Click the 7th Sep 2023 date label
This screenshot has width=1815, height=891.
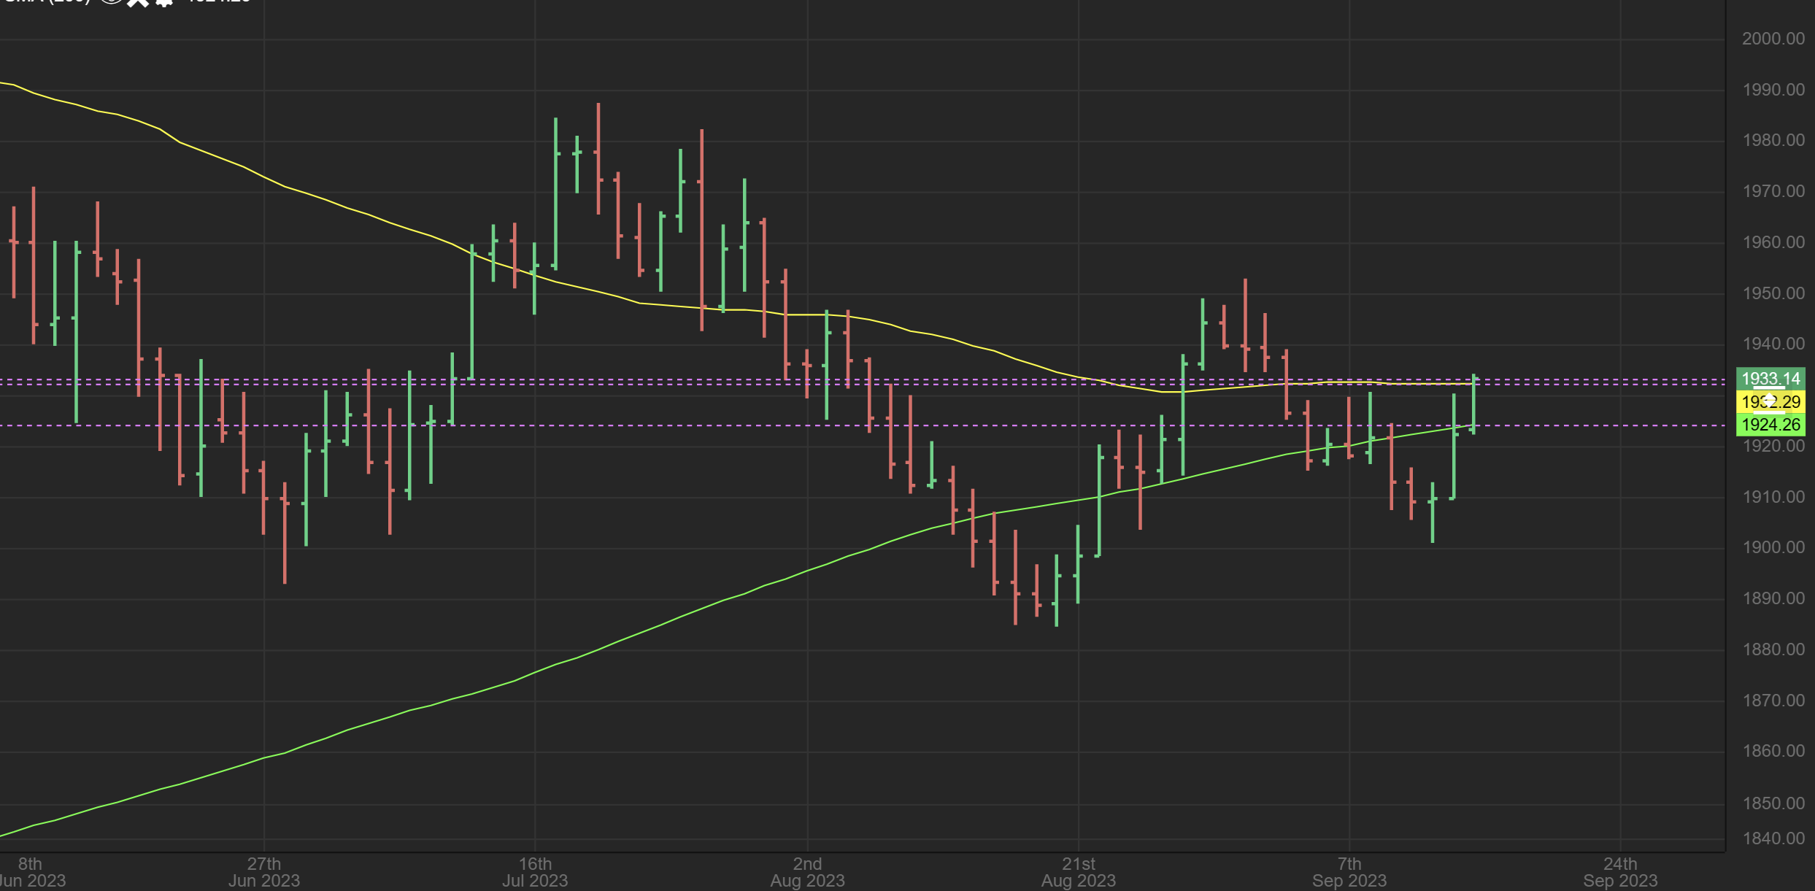[x=1349, y=872]
